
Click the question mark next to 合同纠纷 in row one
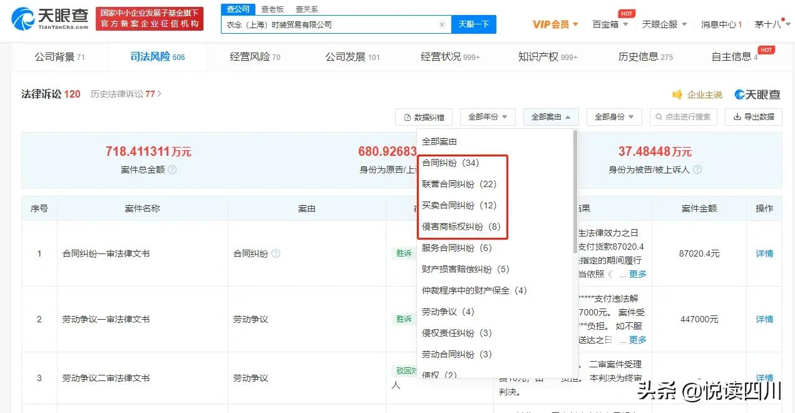click(275, 253)
